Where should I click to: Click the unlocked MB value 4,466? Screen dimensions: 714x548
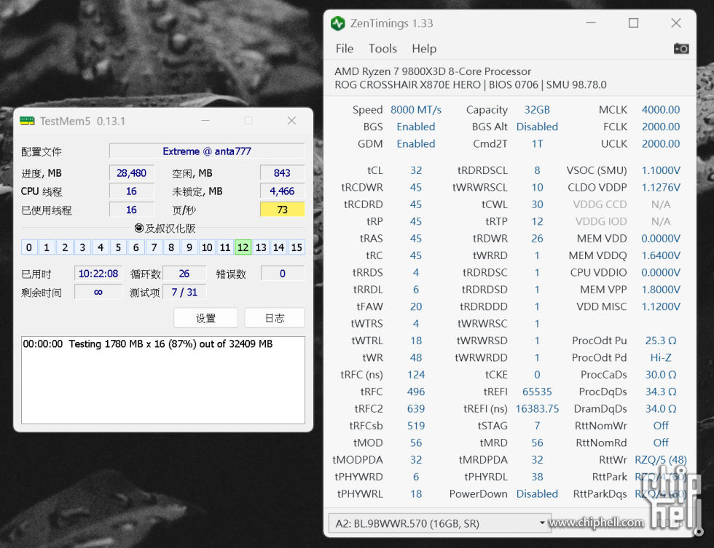point(283,191)
